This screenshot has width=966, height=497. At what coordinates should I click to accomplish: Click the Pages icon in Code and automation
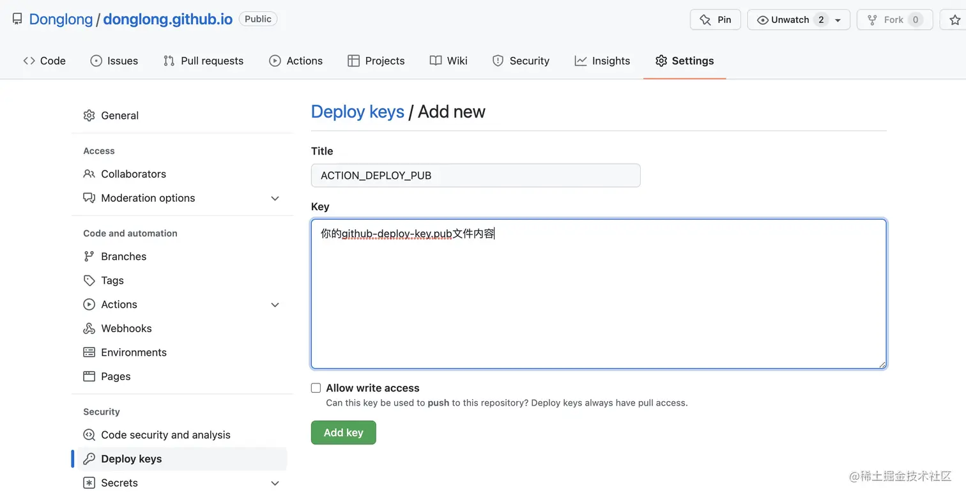89,376
